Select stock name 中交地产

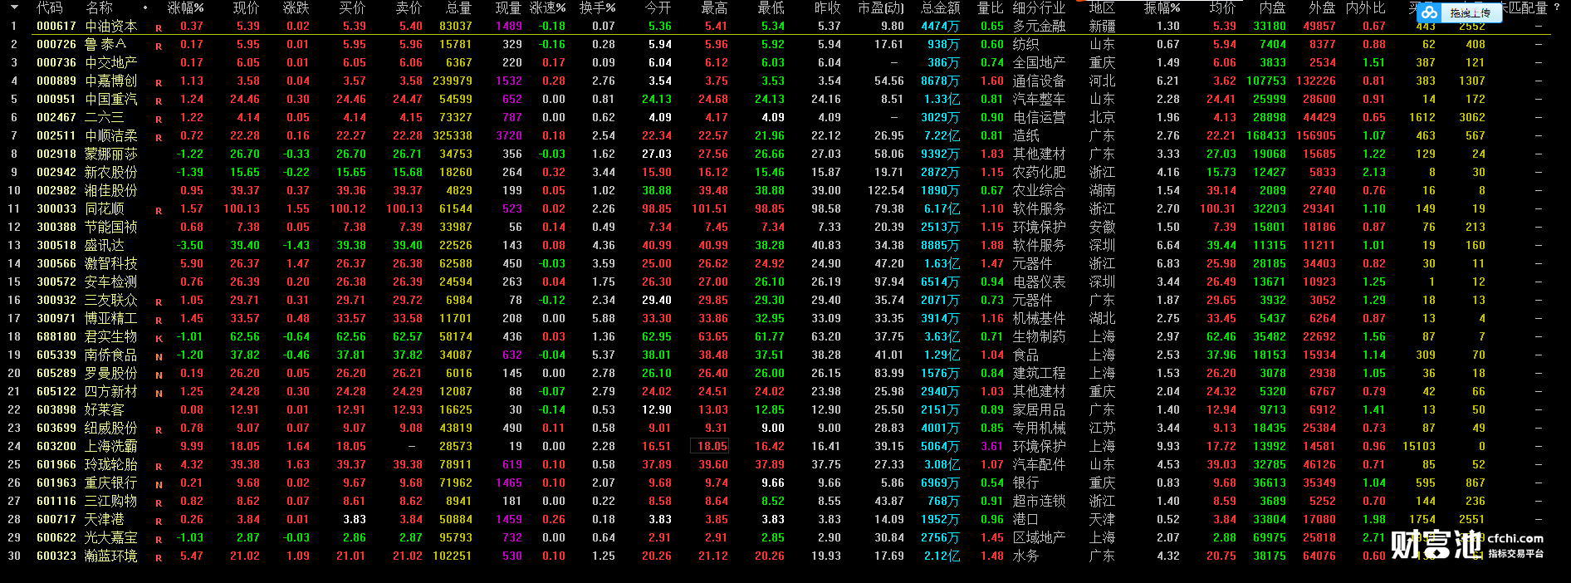tap(111, 62)
